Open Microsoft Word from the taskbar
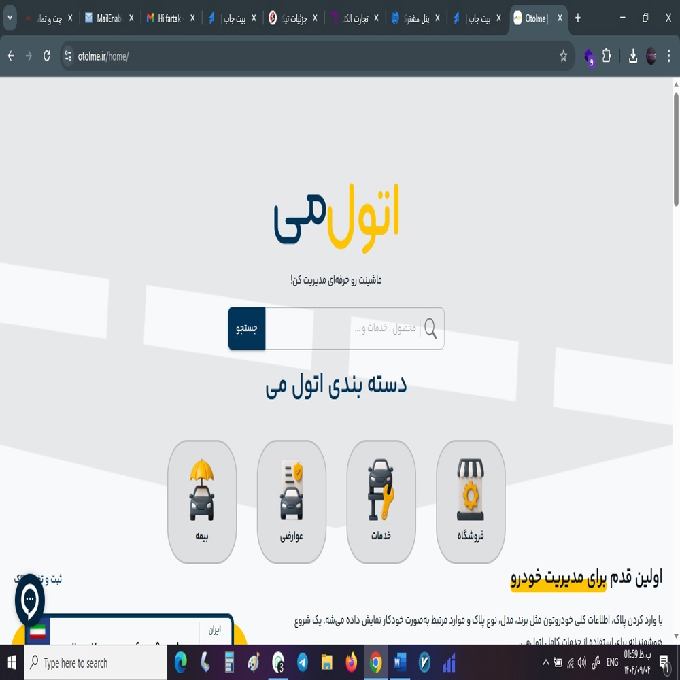The width and height of the screenshot is (680, 680). click(x=400, y=663)
